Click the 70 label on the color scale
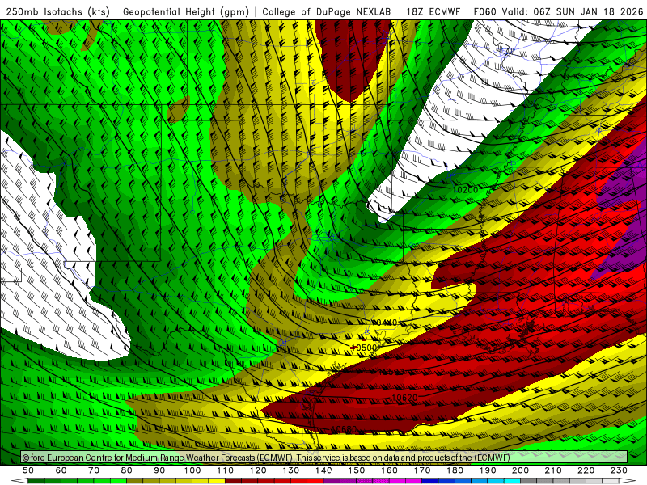This screenshot has width=647, height=485. (x=94, y=470)
